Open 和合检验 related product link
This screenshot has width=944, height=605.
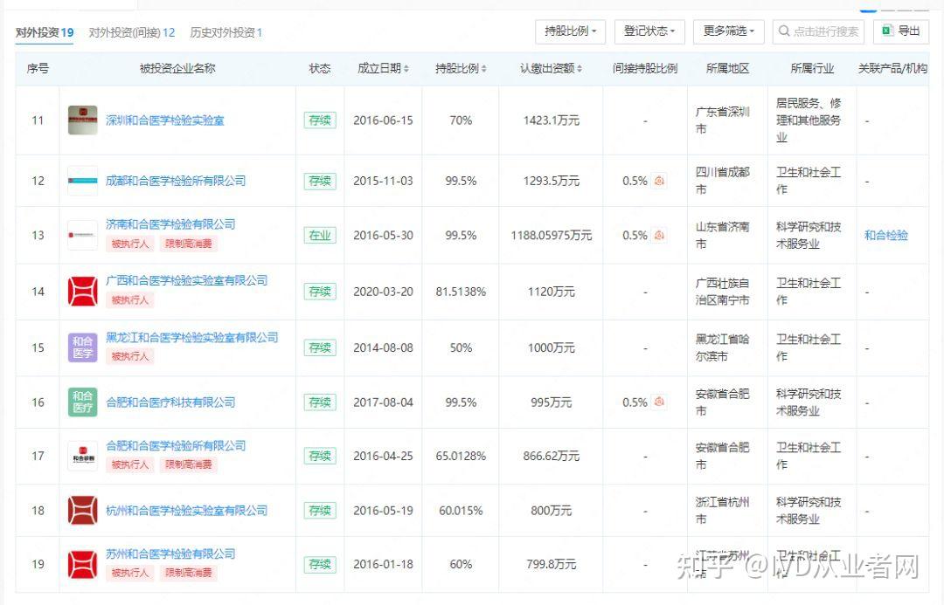click(x=886, y=235)
